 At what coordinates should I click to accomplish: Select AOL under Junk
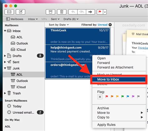tap(24, 74)
